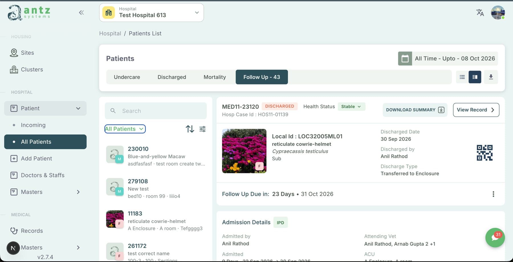513x262 pixels.
Task: Select patient 279108 New test
Action: point(156,189)
